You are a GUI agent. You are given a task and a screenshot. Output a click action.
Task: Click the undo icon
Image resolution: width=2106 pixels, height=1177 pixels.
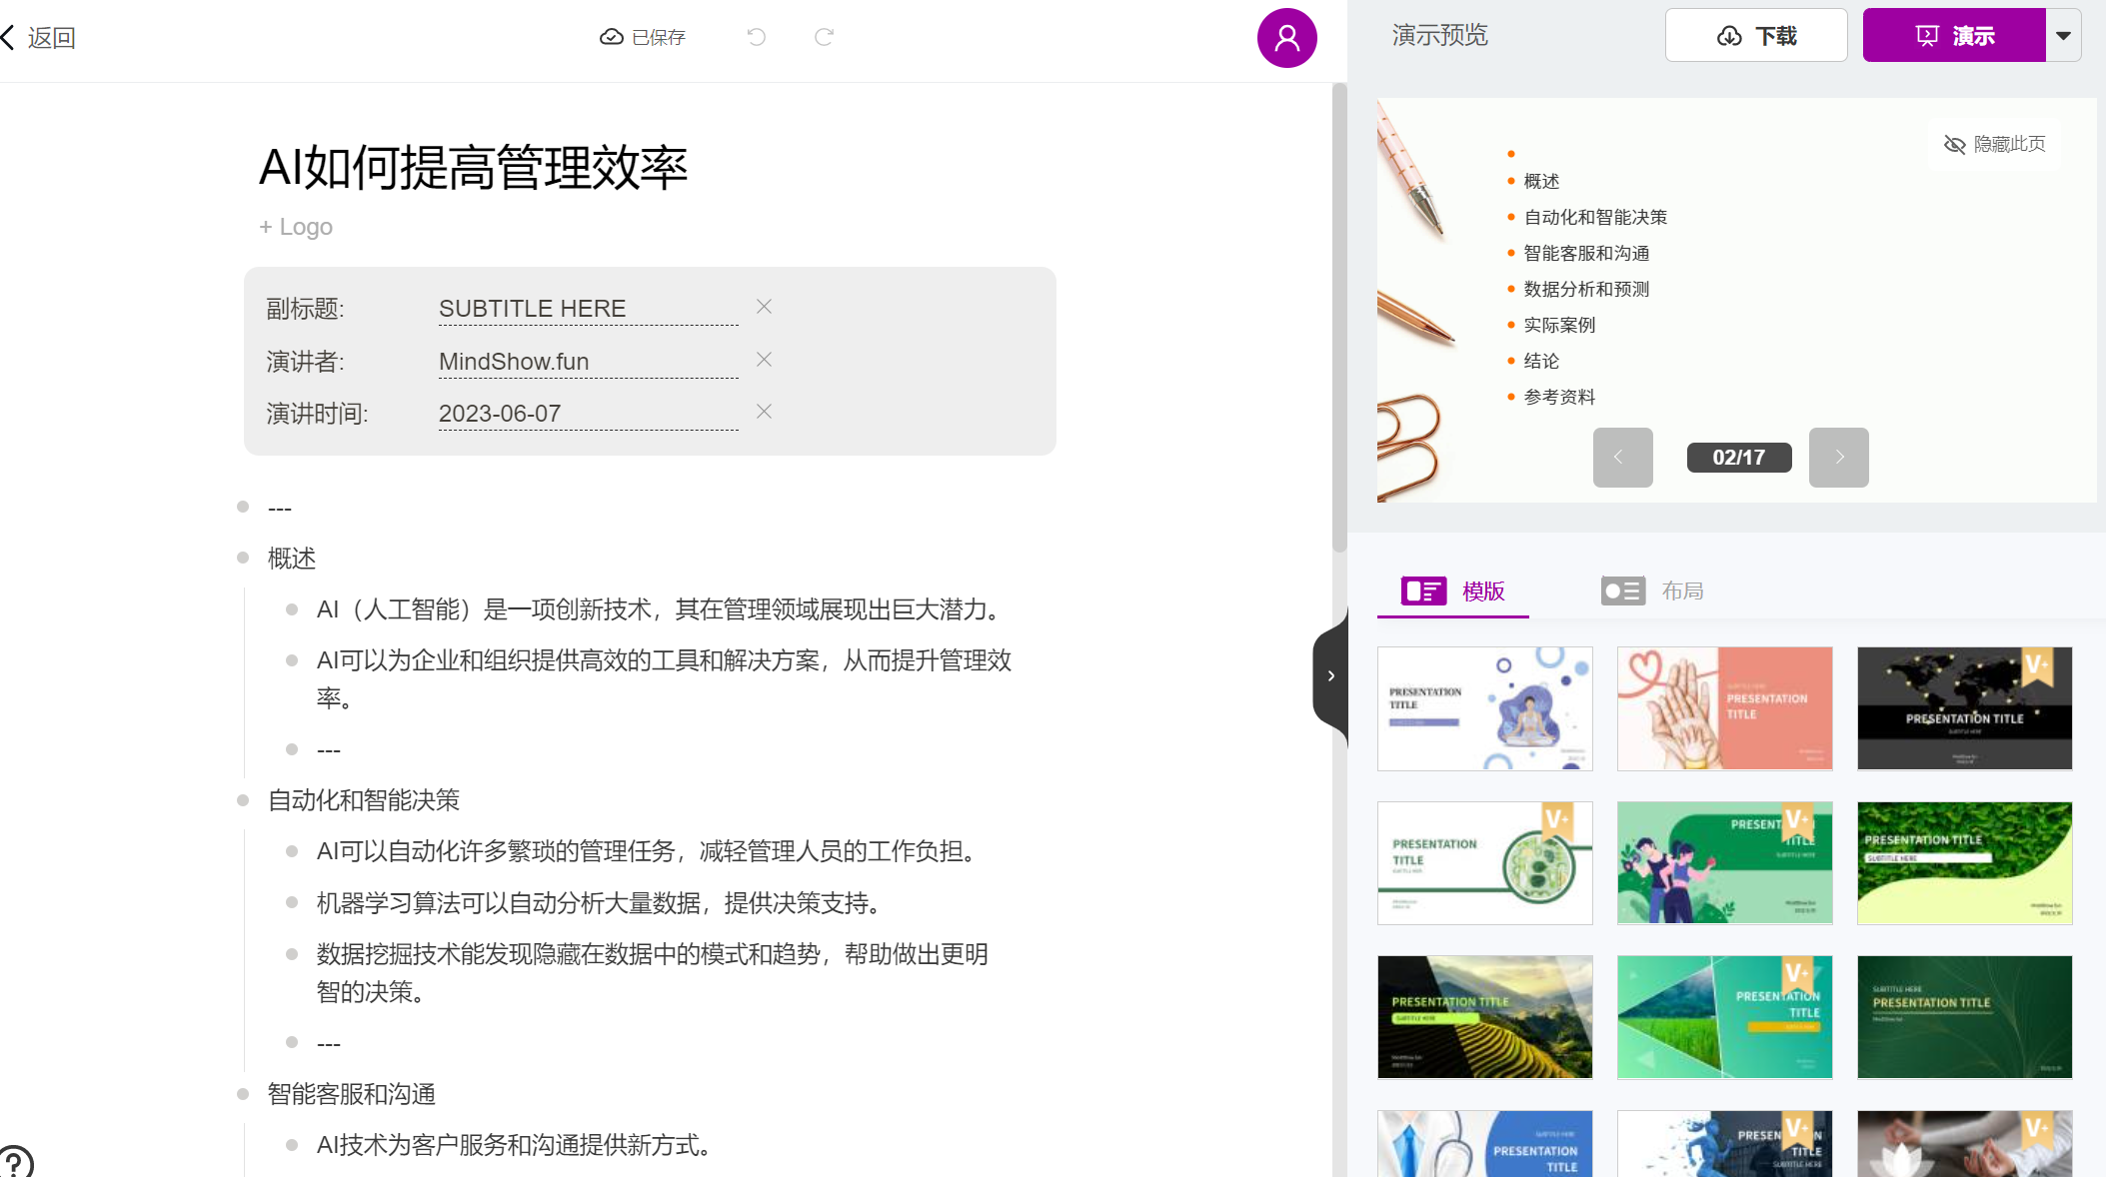pyautogui.click(x=757, y=36)
